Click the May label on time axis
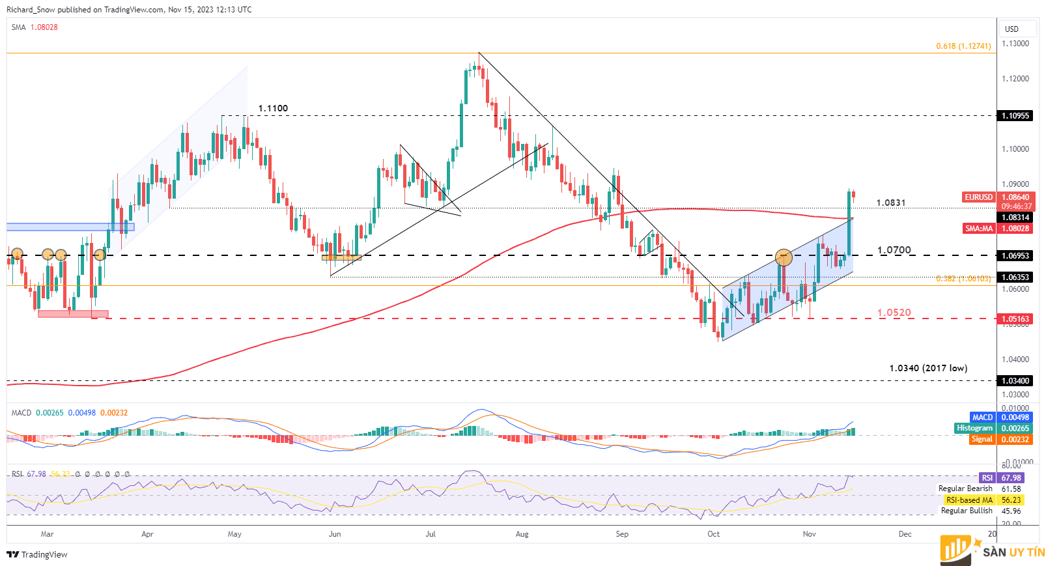1046x566 pixels. (234, 534)
